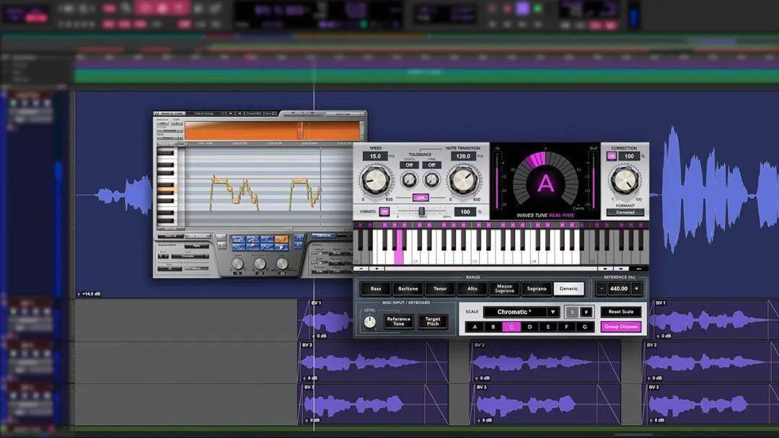The height and width of the screenshot is (438, 779).
Task: Open the Chromatic scale dropdown
Action: click(521, 312)
